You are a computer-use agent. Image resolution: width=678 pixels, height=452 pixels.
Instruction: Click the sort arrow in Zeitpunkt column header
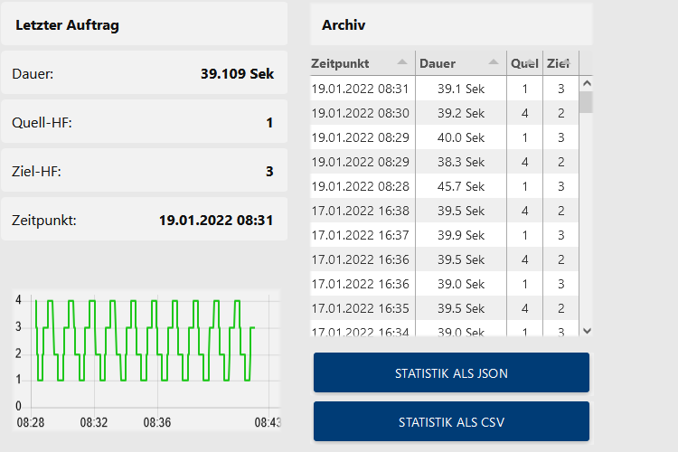(402, 62)
